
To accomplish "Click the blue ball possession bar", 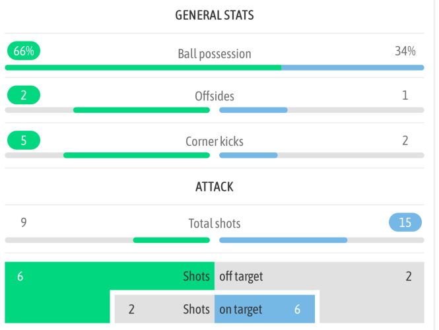I will pos(353,67).
